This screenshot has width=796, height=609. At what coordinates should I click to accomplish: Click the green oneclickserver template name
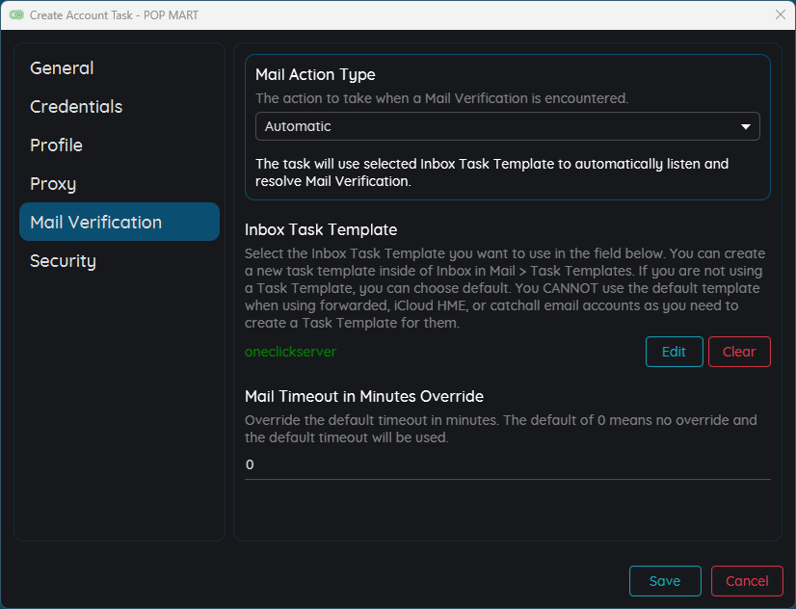pos(290,352)
